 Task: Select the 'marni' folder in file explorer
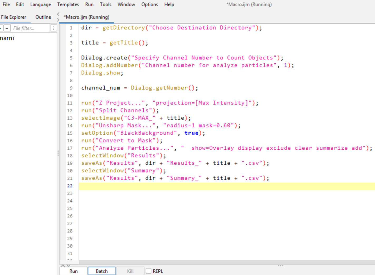pyautogui.click(x=7, y=38)
